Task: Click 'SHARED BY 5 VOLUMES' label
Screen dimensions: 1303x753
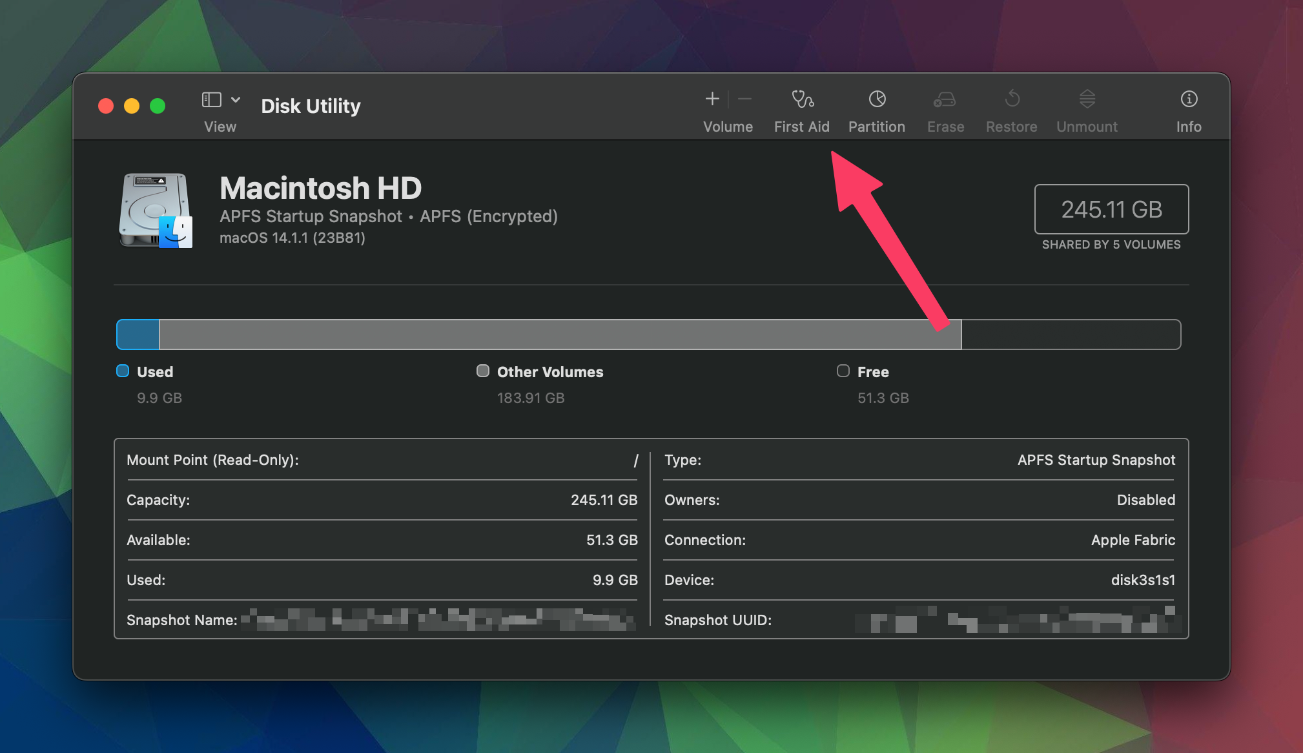Action: pyautogui.click(x=1111, y=245)
